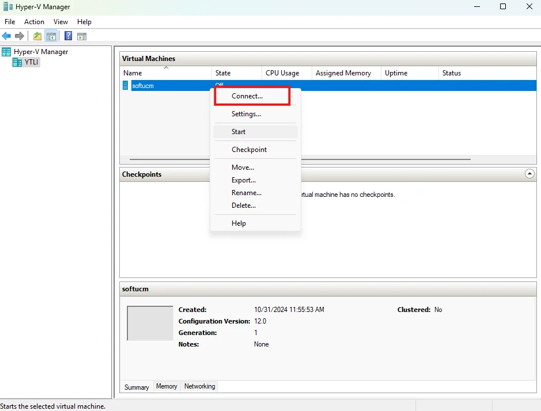Choose Start from the context menu
The height and width of the screenshot is (411, 541).
255,132
